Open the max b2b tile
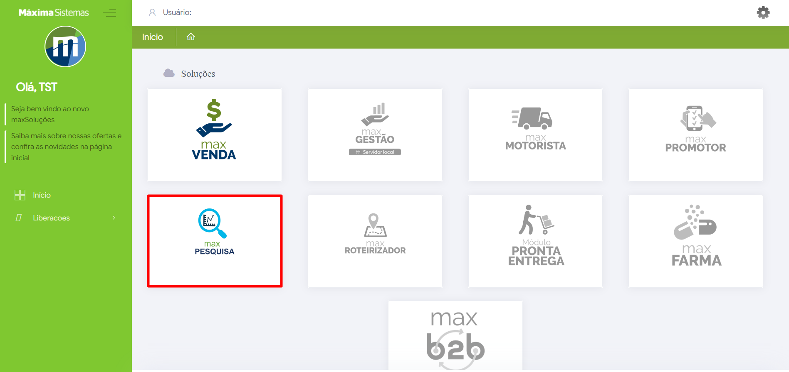The width and height of the screenshot is (789, 372). pyautogui.click(x=455, y=335)
